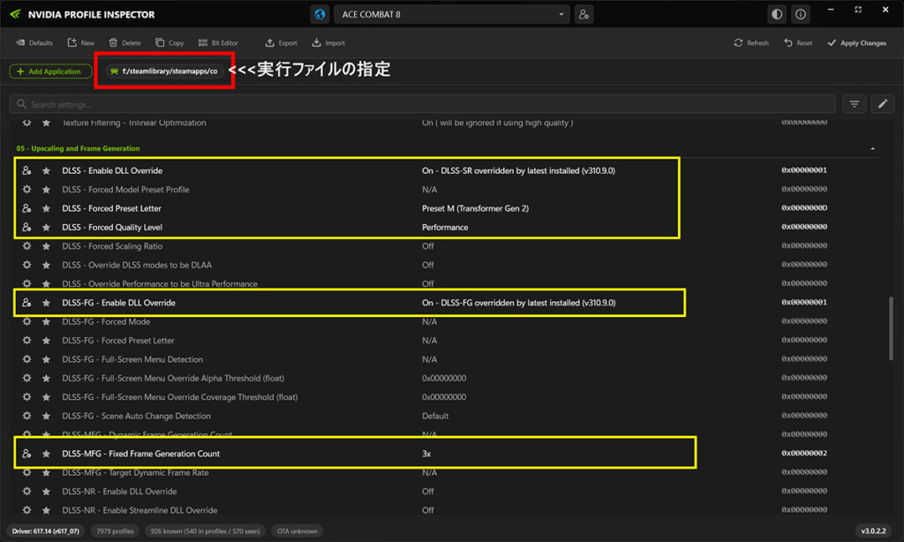This screenshot has width=904, height=542.
Task: Refresh the profile list
Action: pyautogui.click(x=751, y=42)
